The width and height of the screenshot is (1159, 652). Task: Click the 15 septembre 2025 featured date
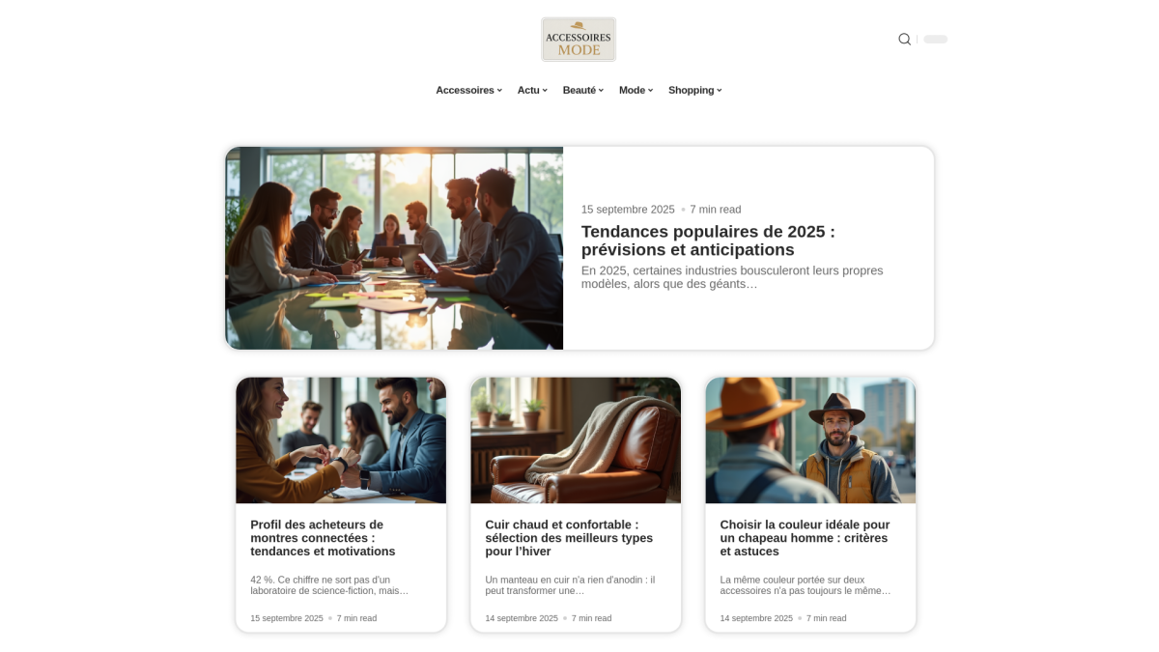[x=628, y=210]
